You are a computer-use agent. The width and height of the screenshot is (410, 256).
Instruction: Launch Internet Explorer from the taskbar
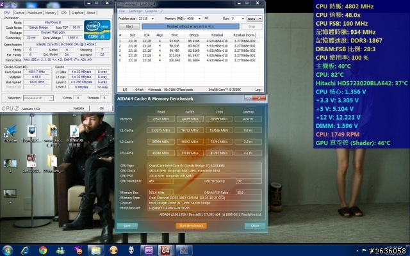tap(25, 250)
